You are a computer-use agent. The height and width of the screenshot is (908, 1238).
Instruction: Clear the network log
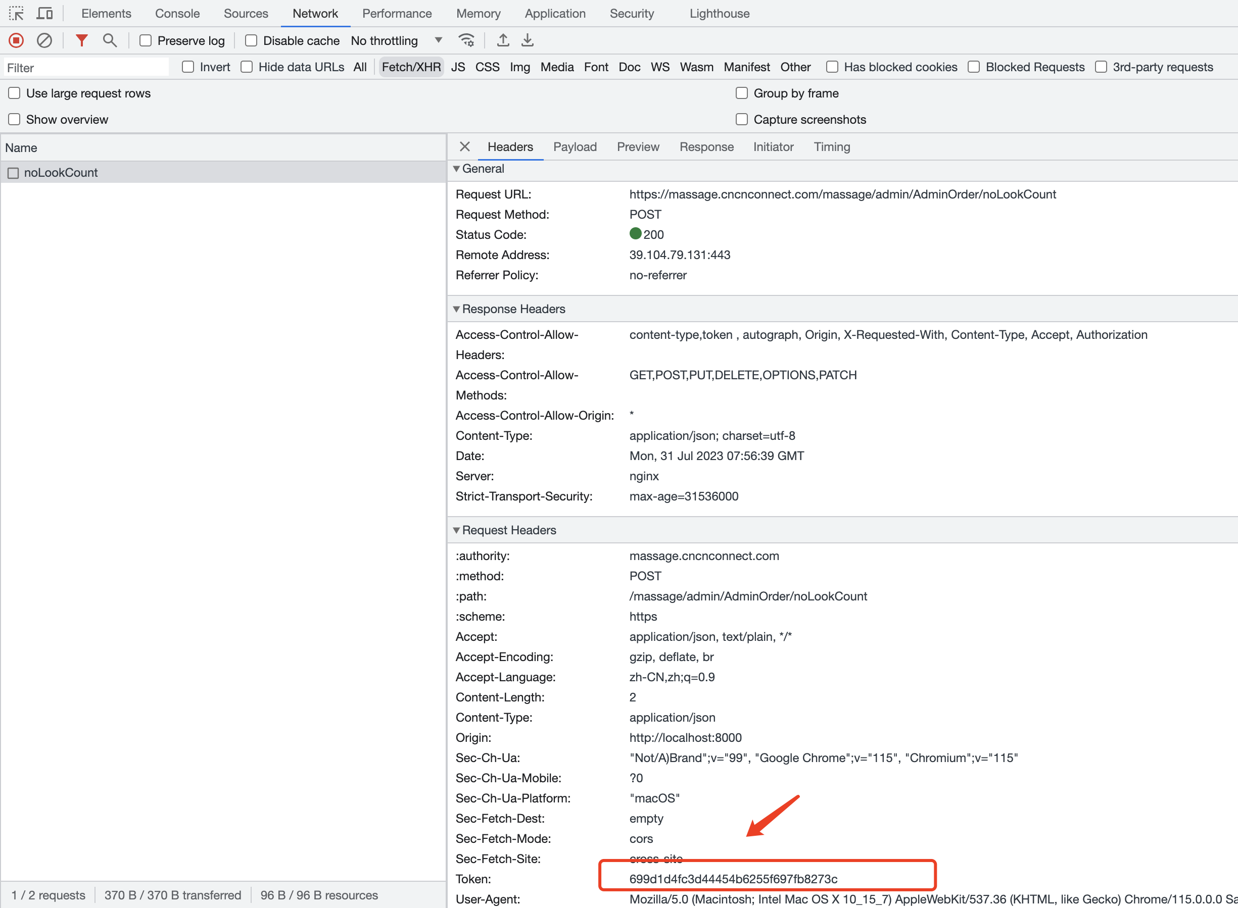44,40
